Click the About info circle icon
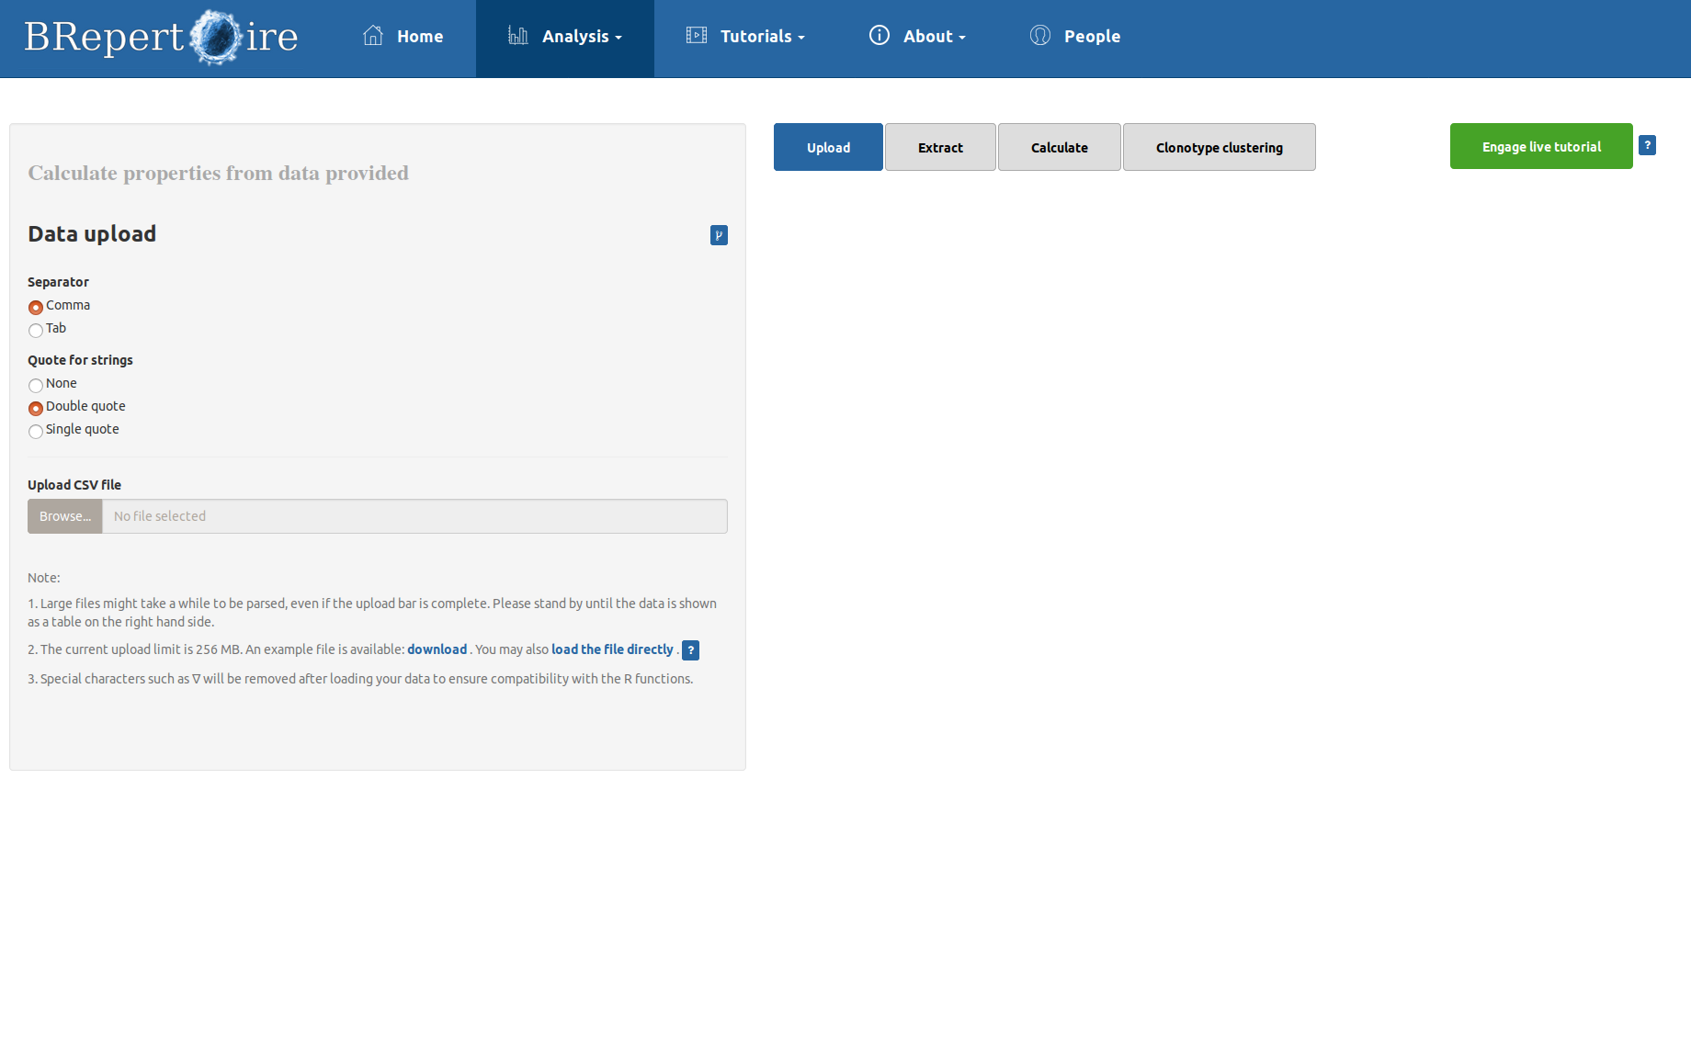Screen dimensions: 1691x1061 point(880,36)
